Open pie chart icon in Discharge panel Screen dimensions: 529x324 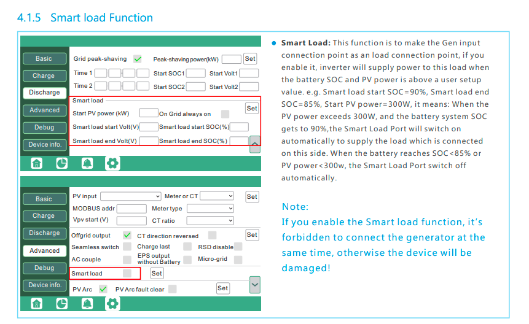62,163
